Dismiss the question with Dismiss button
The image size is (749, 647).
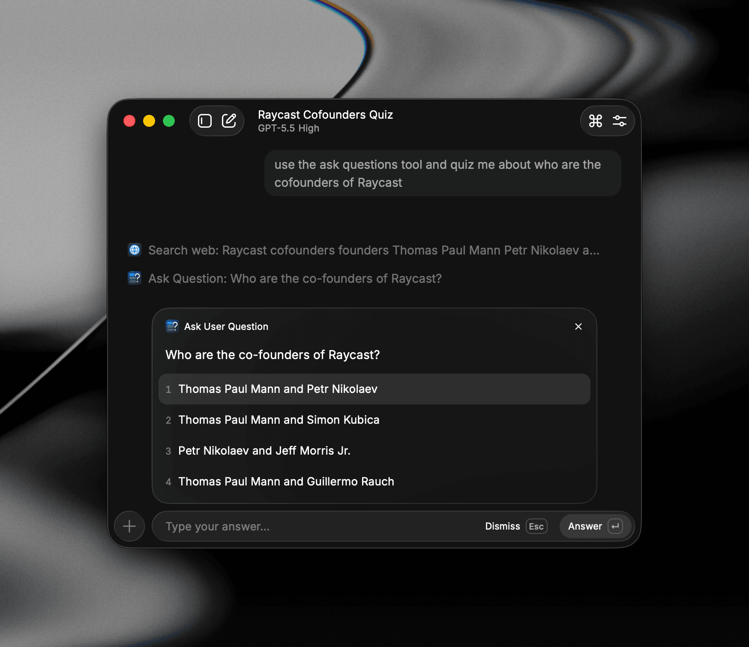pos(516,526)
